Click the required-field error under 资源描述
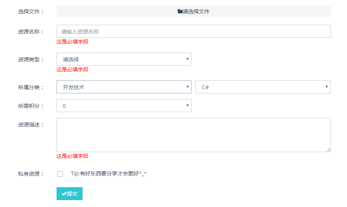Image resolution: width=347 pixels, height=207 pixels. point(73,156)
